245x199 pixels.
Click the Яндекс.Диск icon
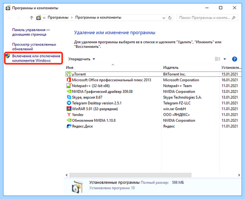tap(69, 126)
